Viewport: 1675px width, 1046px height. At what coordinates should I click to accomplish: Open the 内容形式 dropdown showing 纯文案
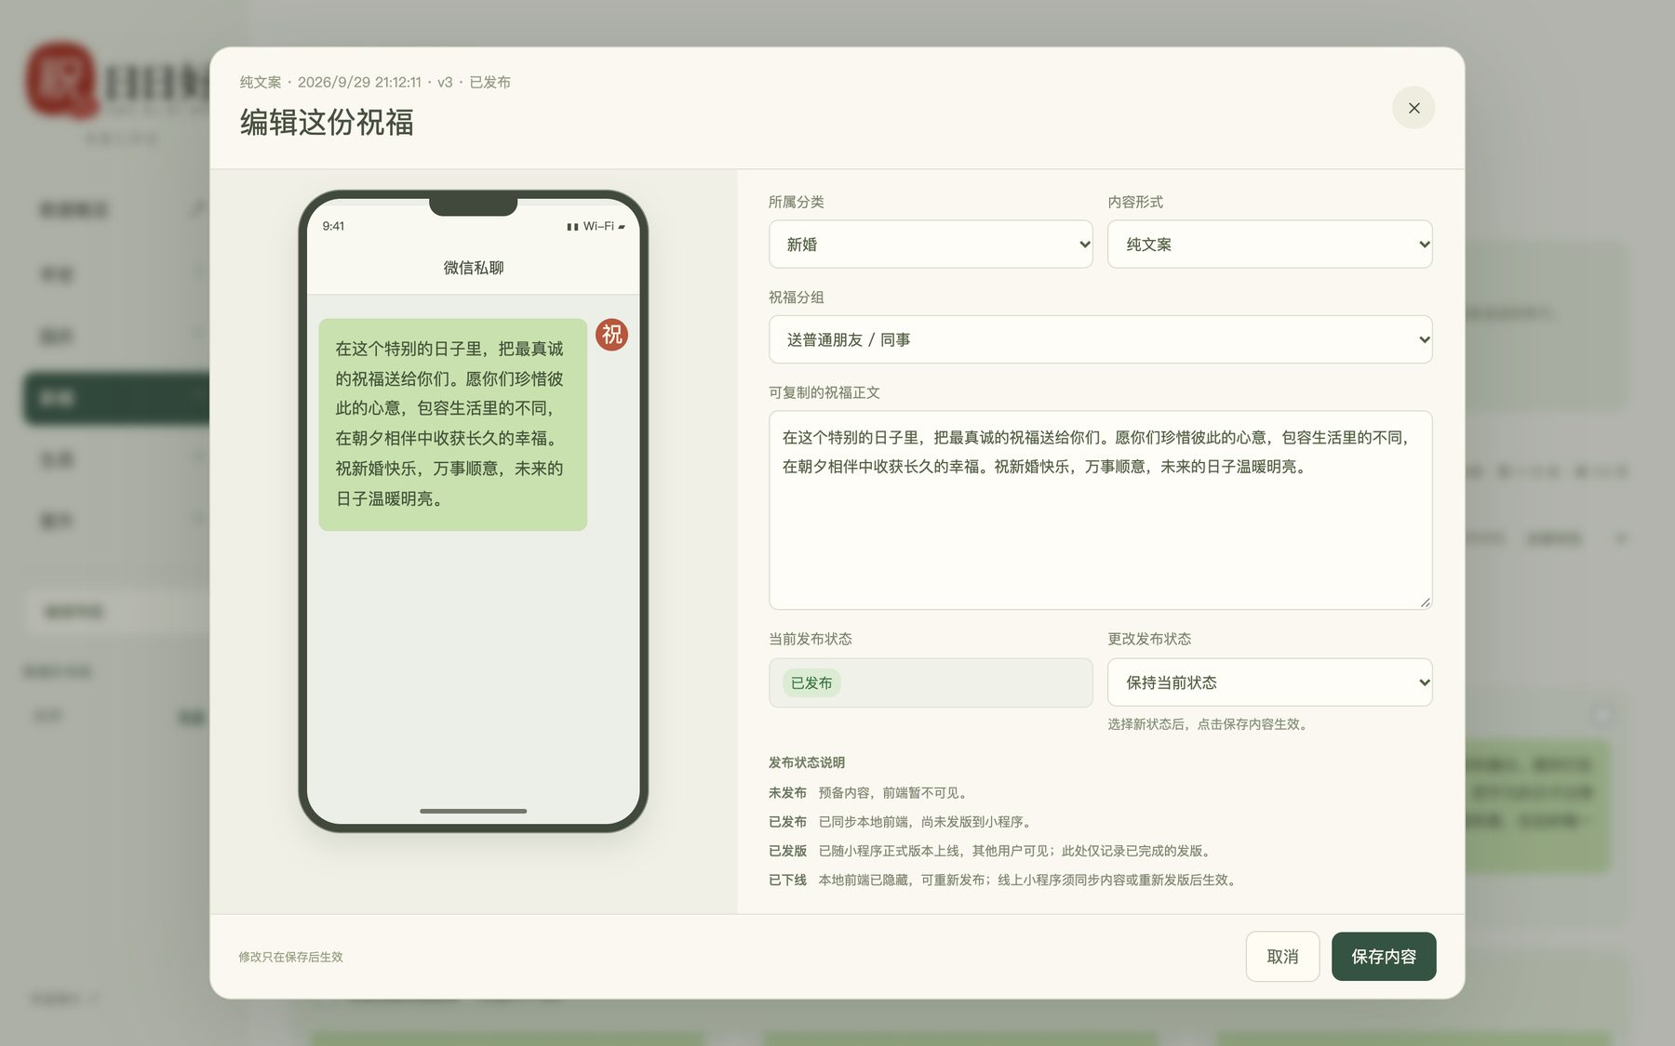[1269, 245]
